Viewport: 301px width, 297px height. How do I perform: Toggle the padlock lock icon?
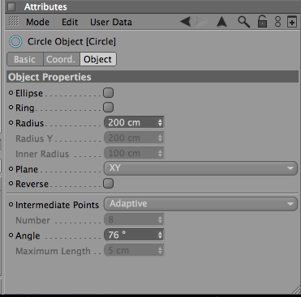coord(262,22)
